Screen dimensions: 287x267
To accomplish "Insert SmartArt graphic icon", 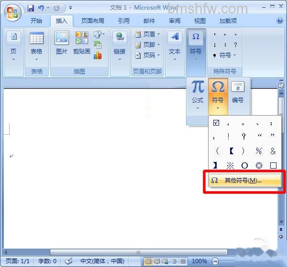I will (x=98, y=44).
